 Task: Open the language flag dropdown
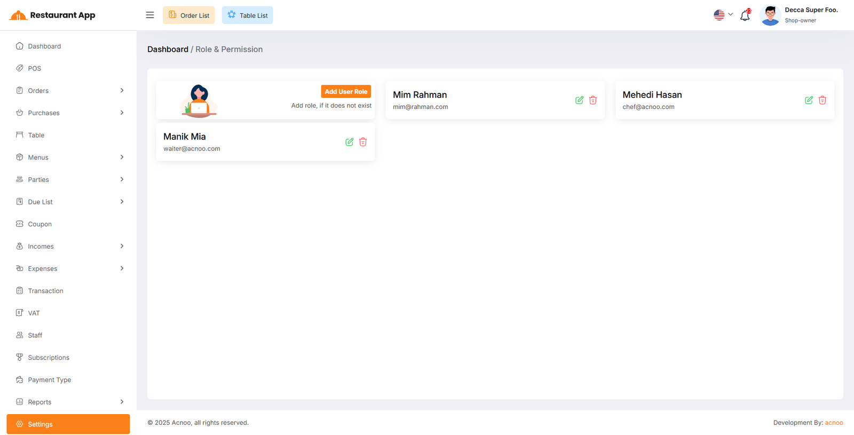point(723,15)
